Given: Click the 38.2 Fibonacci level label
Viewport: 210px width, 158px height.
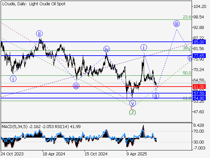Looking at the screenshot, I should (x=187, y=48).
